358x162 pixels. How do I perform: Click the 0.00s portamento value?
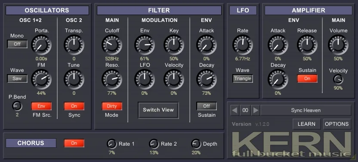[41, 59]
